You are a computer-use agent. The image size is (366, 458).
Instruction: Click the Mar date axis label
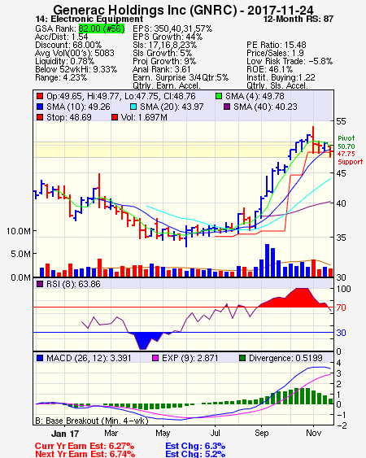tap(111, 433)
